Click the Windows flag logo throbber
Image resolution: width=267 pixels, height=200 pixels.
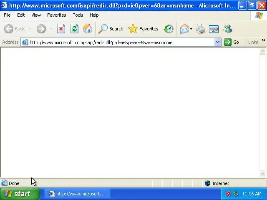pos(259,15)
